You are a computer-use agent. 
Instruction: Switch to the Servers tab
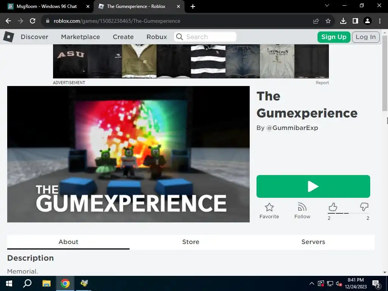[x=313, y=242]
